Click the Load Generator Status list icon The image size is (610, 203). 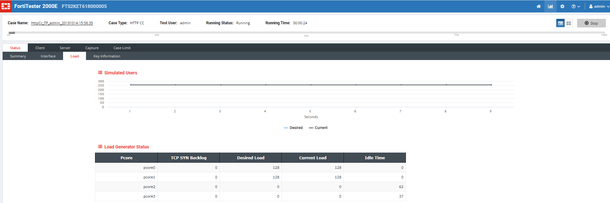[x=100, y=147]
